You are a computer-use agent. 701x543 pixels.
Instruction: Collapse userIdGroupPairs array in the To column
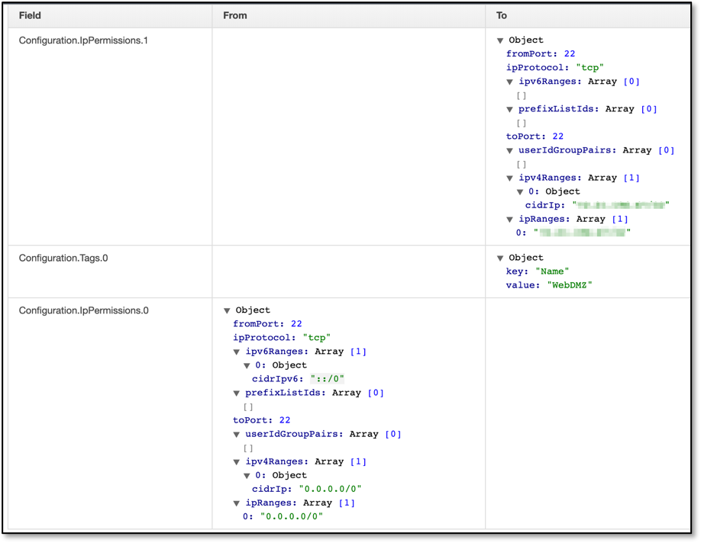click(x=509, y=151)
